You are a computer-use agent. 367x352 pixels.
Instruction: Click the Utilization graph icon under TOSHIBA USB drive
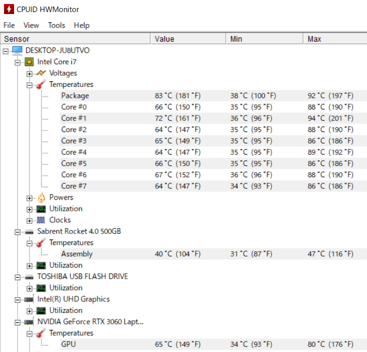point(41,288)
